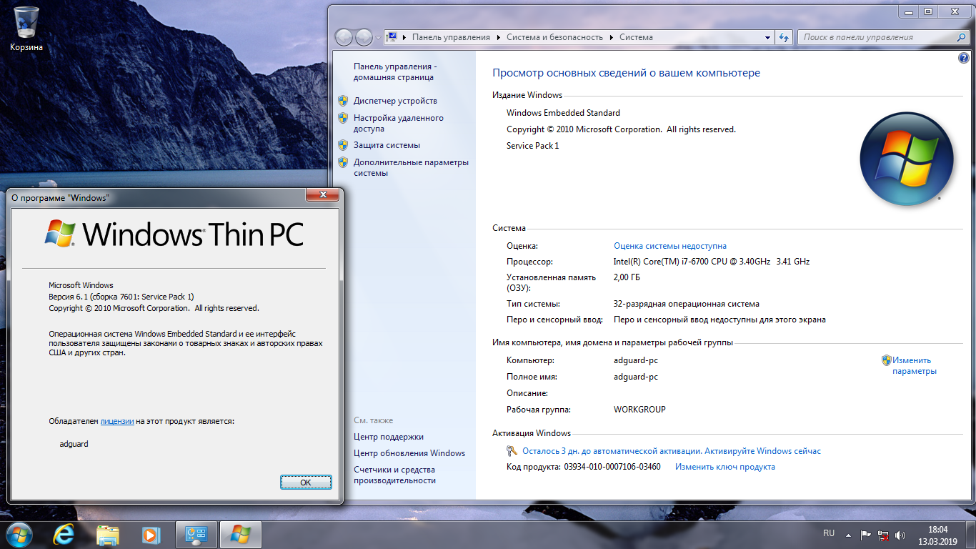Click the Windows logo in System window
This screenshot has height=549, width=976.
pos(907,159)
